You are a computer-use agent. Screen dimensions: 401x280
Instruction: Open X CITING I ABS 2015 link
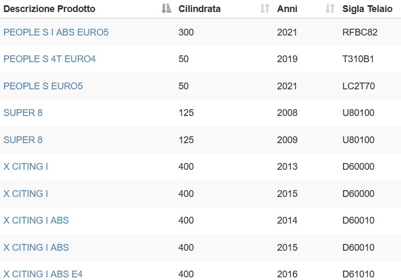pos(36,247)
